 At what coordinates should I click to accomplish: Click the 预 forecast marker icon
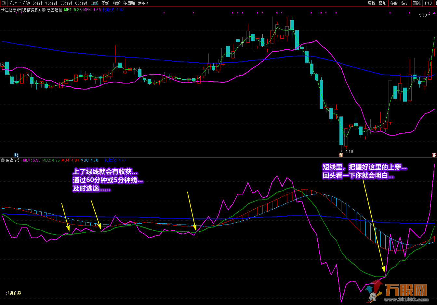coord(341,155)
